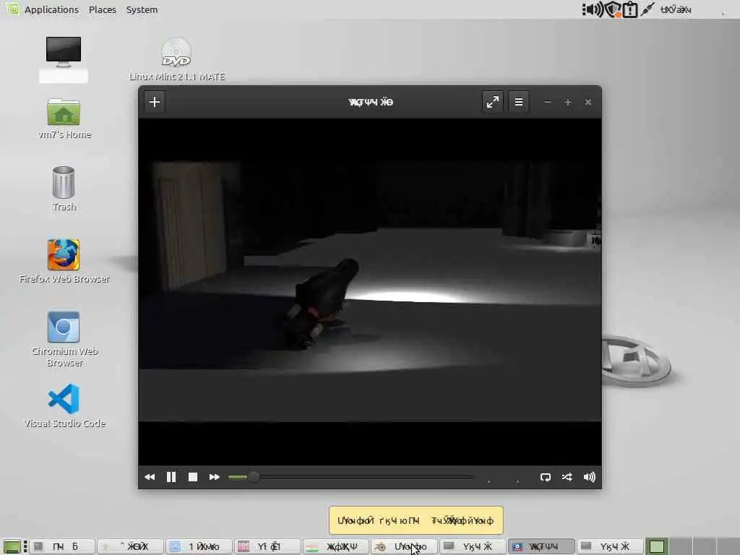Screen dimensions: 740x555
Task: Switch to Blender taskbar window button
Action: 404,546
